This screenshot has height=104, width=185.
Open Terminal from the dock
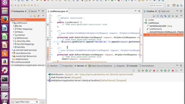[5, 79]
